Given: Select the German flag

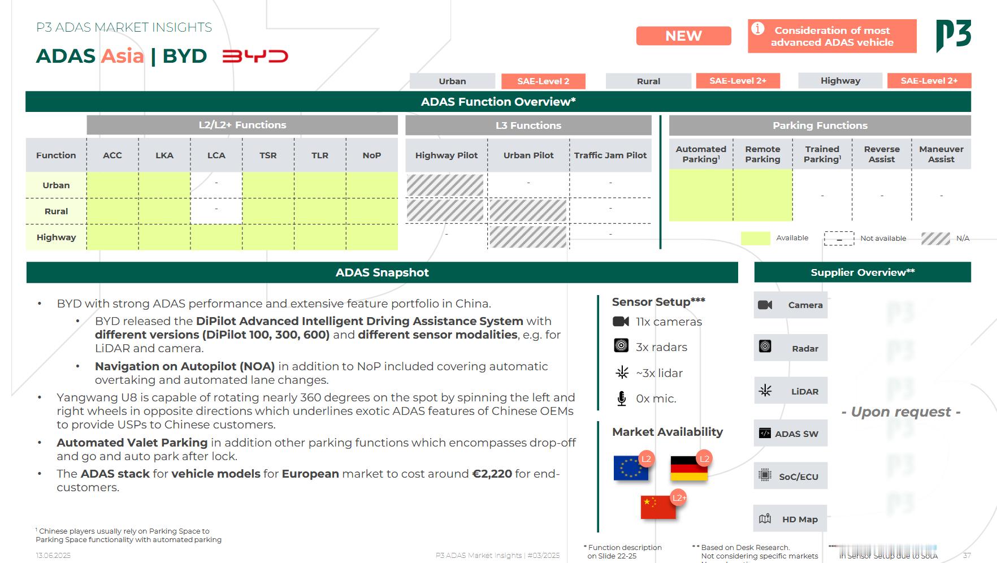Looking at the screenshot, I should click(x=688, y=468).
